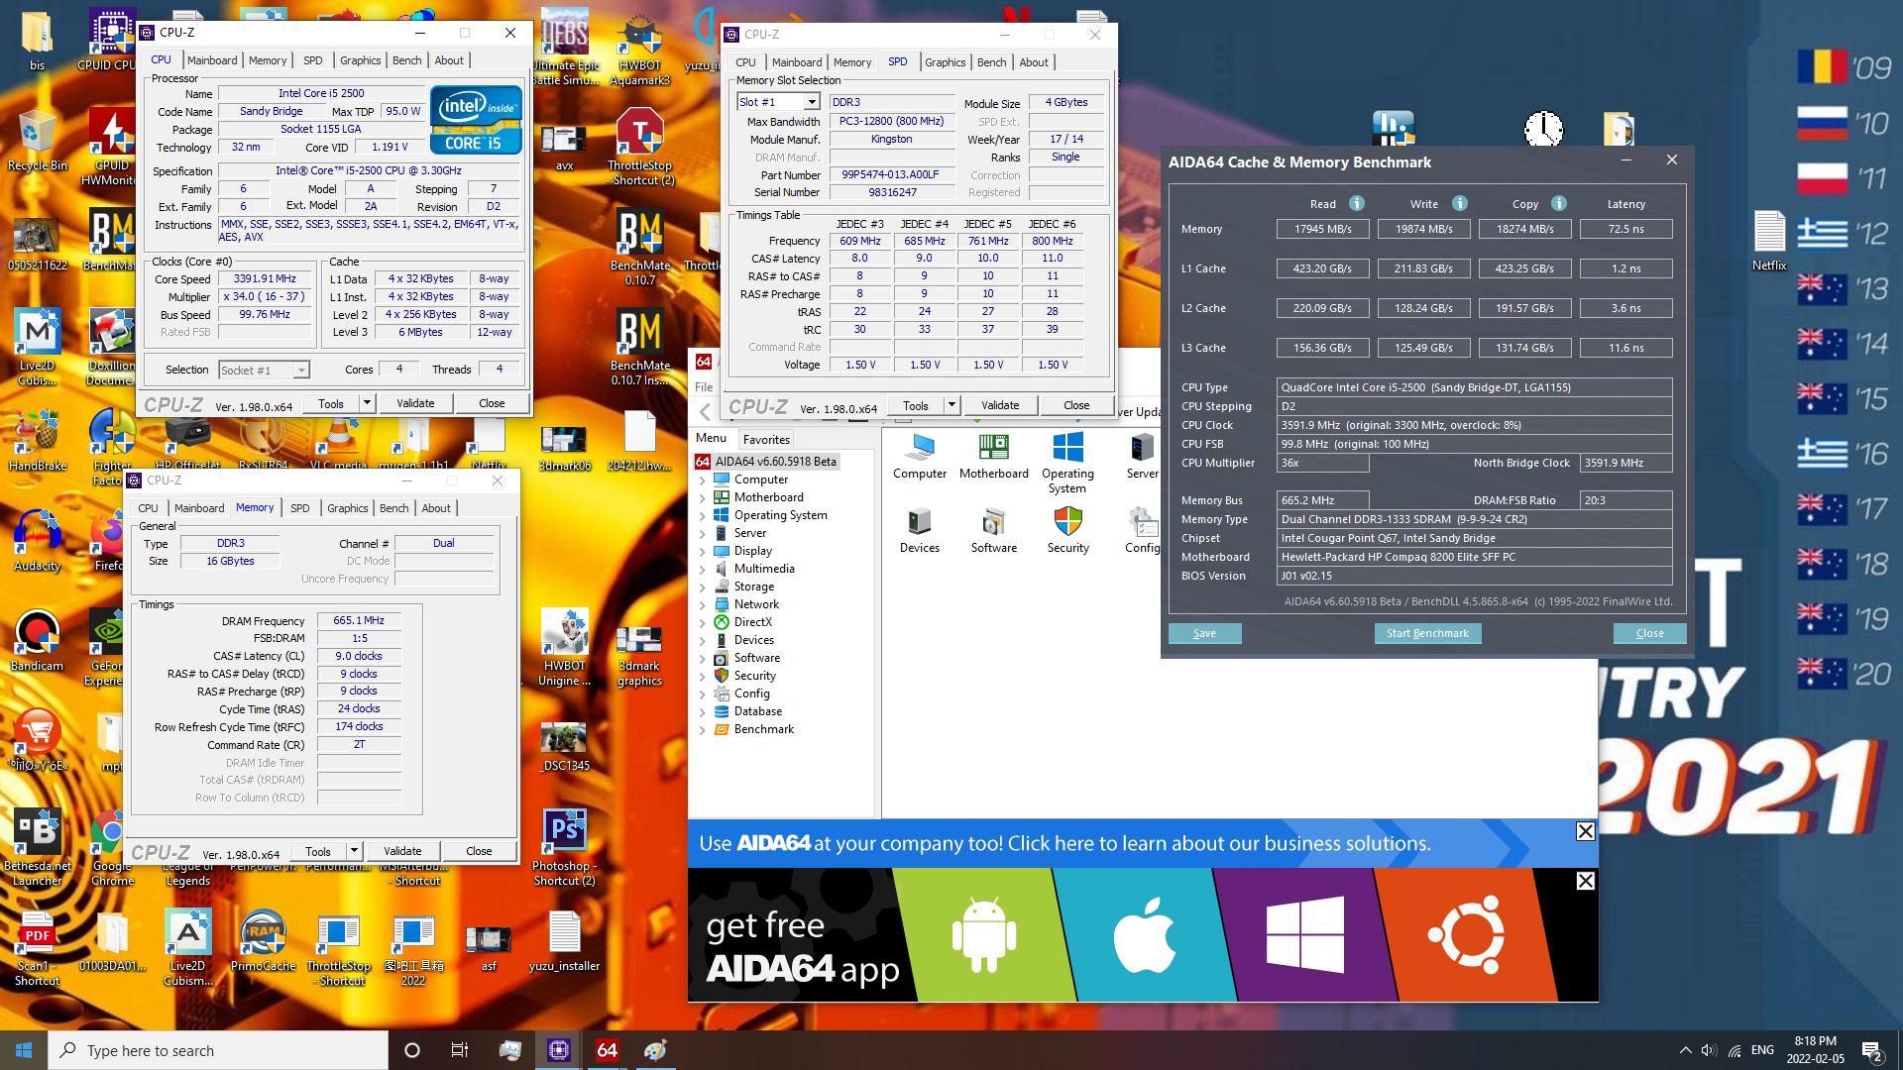Open Task View on the taskbar
The height and width of the screenshot is (1070, 1903).
460,1050
